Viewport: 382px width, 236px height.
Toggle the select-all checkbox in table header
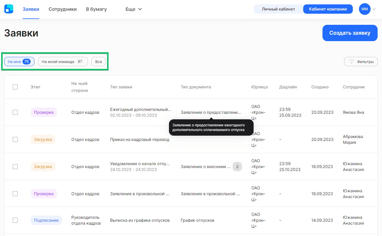coord(15,87)
